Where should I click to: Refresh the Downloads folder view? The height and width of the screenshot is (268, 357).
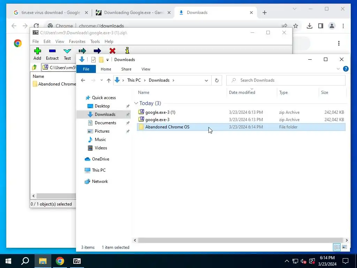(x=217, y=81)
